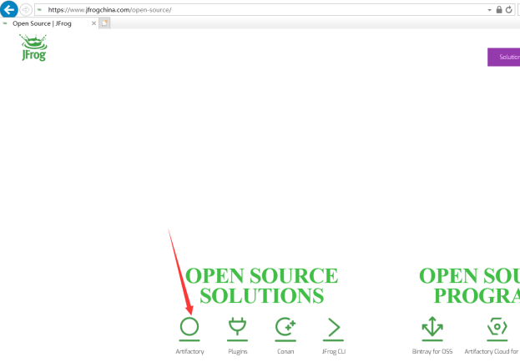Image resolution: width=520 pixels, height=362 pixels.
Task: Click the page refresh icon
Action: point(508,10)
